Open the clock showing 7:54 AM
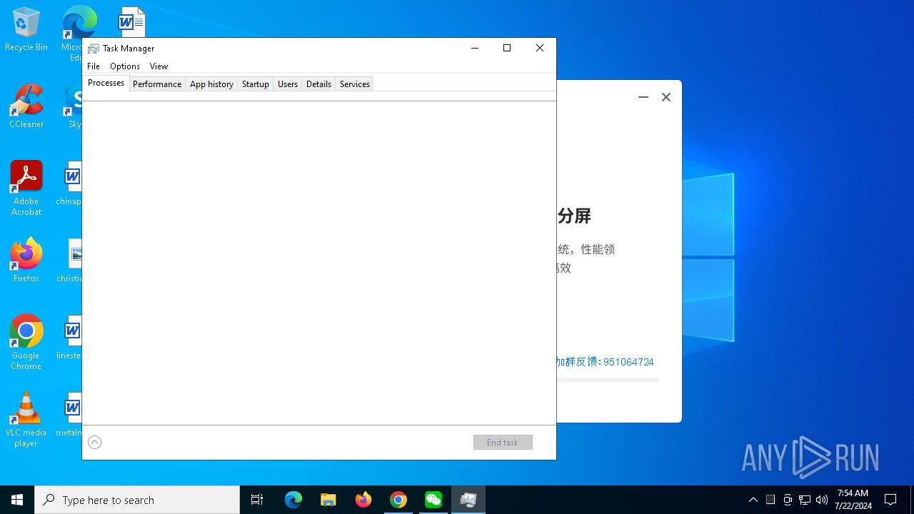This screenshot has width=914, height=514. (x=853, y=500)
